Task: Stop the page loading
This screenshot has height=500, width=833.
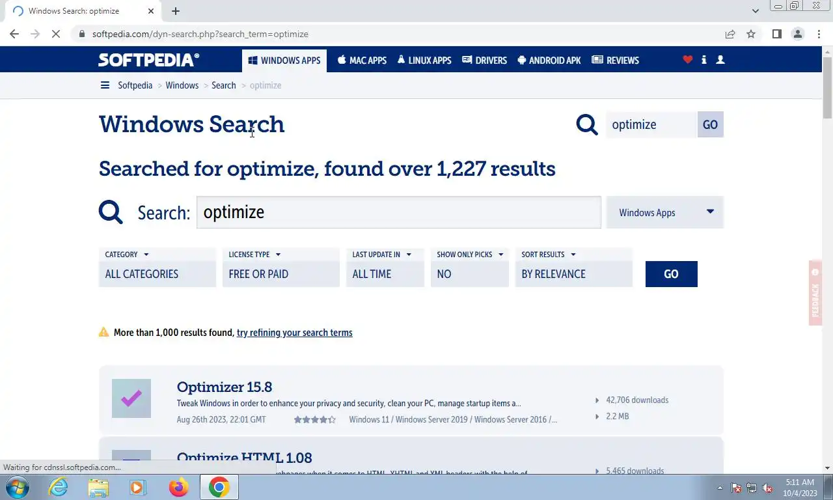Action: coord(56,34)
